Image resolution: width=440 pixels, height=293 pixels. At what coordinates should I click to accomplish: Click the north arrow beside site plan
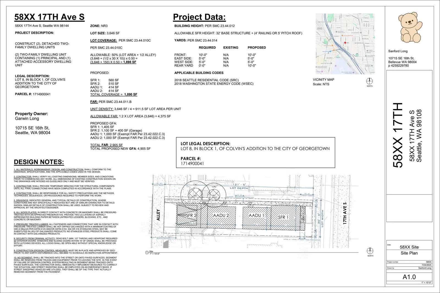pos(370,251)
